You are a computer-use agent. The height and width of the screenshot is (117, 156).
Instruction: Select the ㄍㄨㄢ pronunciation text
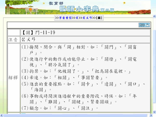click(28, 40)
